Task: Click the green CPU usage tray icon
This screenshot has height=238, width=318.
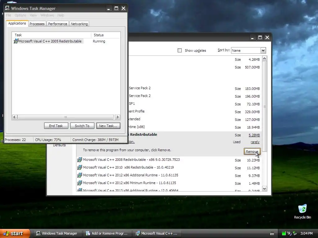Action: click(x=284, y=233)
